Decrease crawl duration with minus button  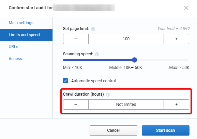(x=76, y=105)
